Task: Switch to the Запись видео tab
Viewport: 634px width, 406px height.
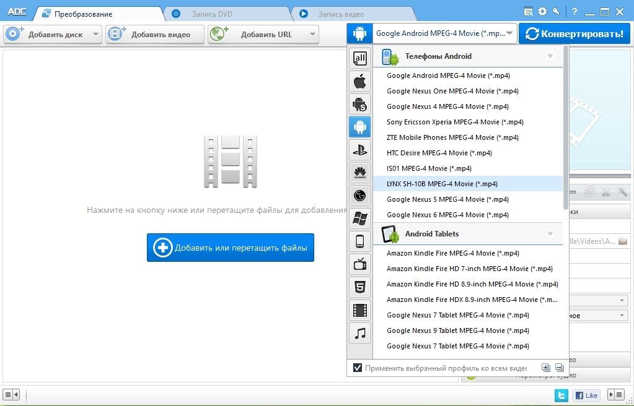Action: pos(353,14)
